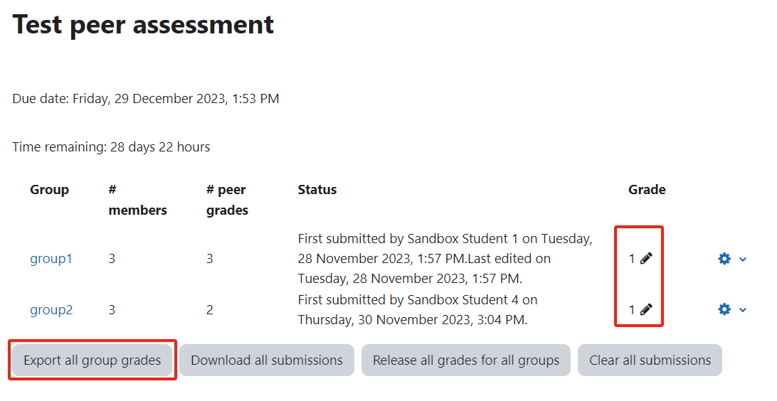This screenshot has height=401, width=777.
Task: Open the group1 link
Action: [51, 259]
